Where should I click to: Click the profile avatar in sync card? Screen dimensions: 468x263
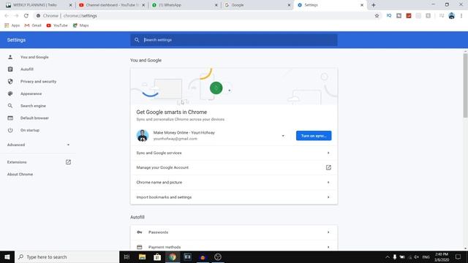[143, 135]
